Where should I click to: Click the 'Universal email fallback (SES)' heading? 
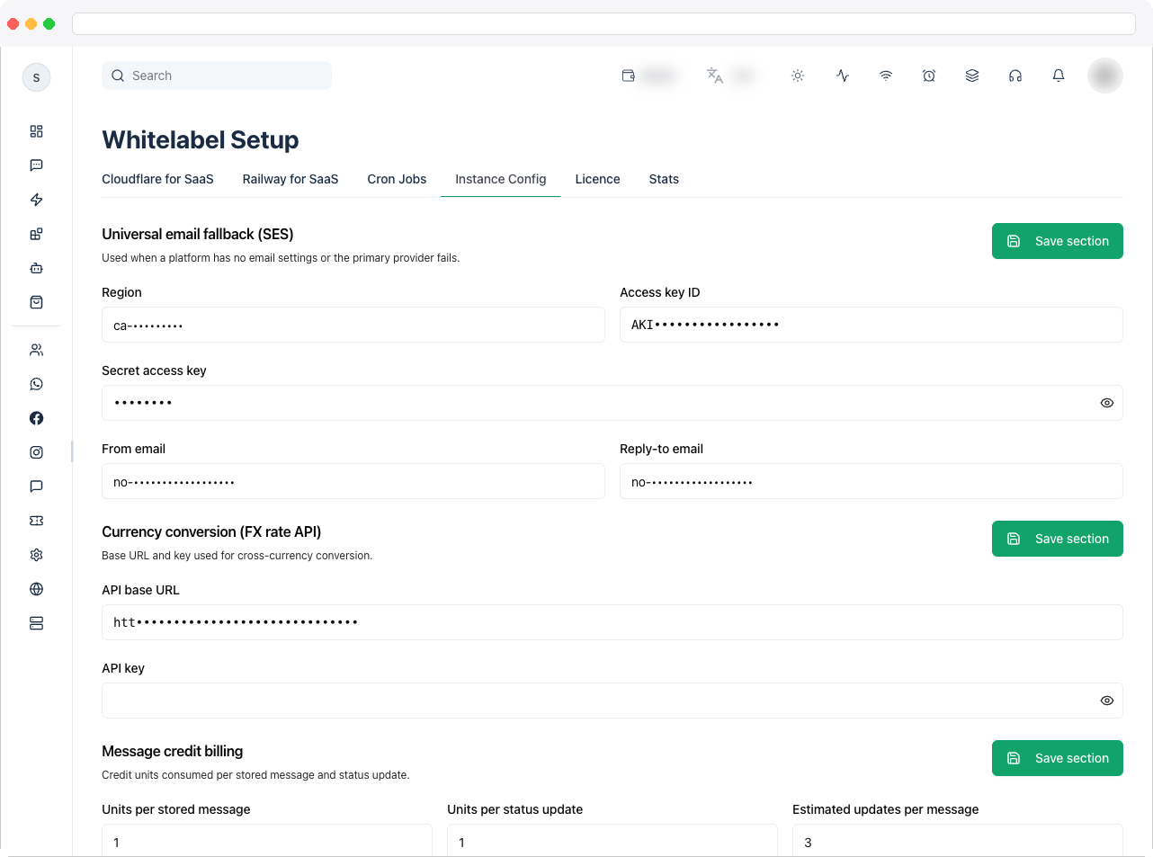click(x=198, y=234)
